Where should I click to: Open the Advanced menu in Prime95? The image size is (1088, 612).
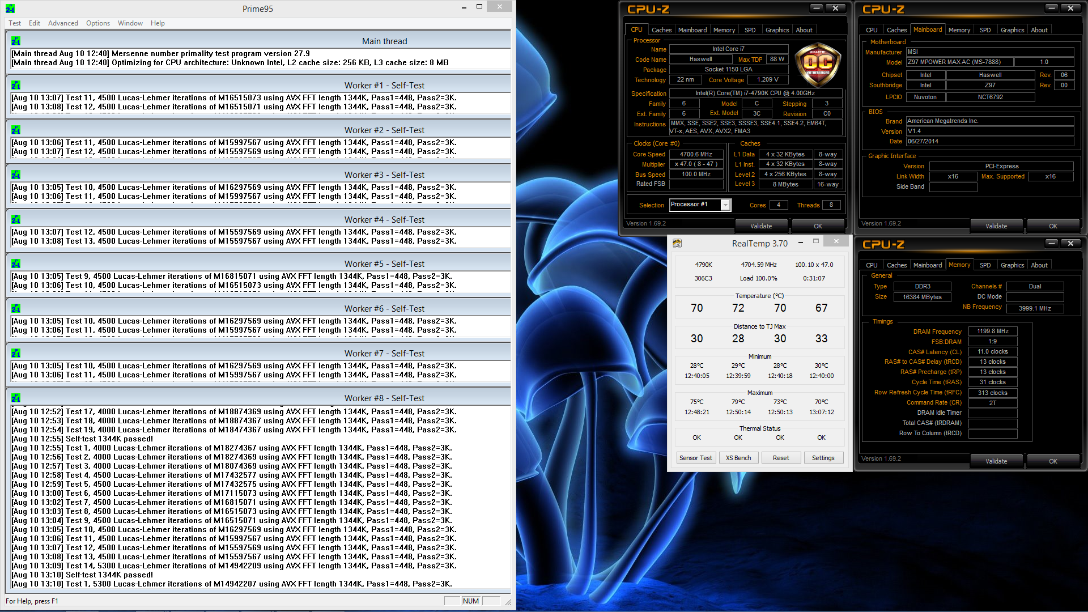(63, 23)
